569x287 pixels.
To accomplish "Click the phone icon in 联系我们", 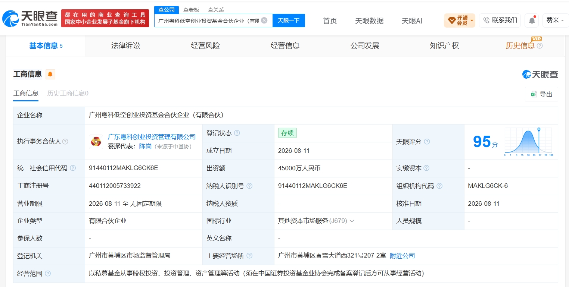I will (x=486, y=20).
